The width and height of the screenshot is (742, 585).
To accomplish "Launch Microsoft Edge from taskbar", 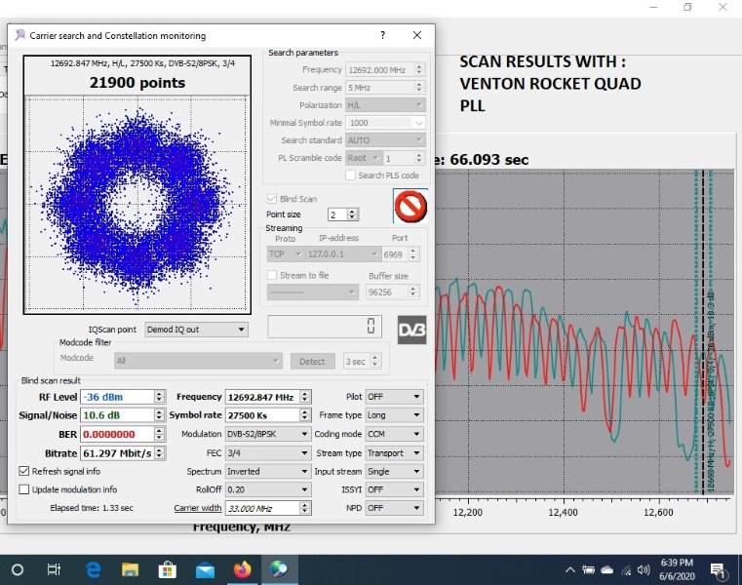I will tap(93, 569).
